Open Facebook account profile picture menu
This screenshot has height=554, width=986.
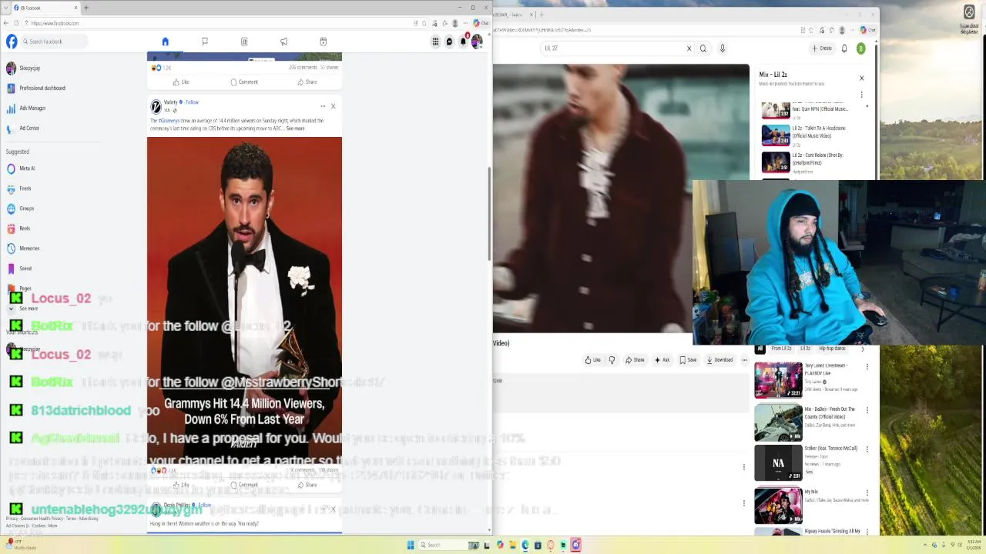[477, 42]
